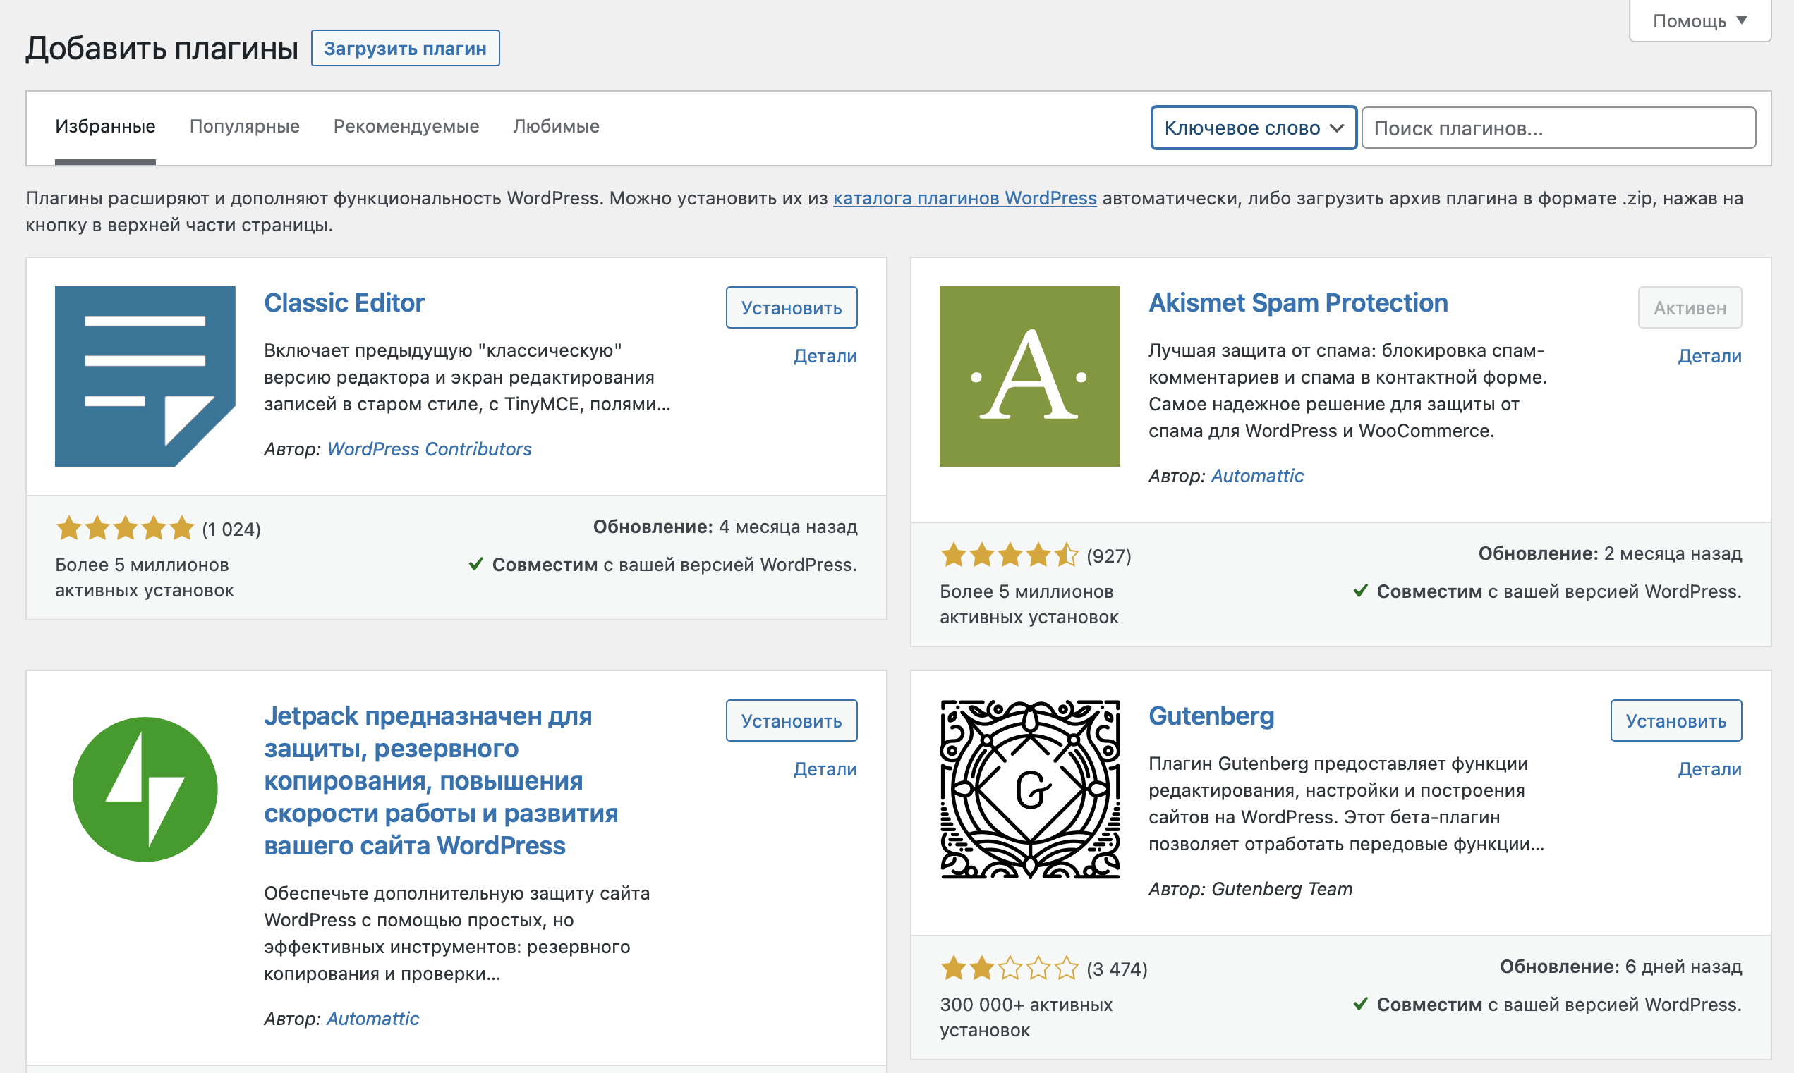Click 'Обновление: 6 дней назад' text

coord(1620,967)
